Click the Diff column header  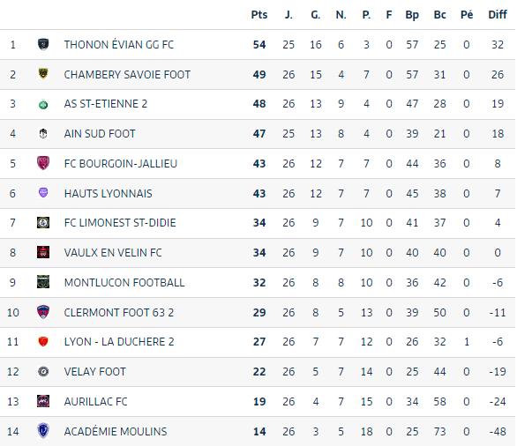498,15
